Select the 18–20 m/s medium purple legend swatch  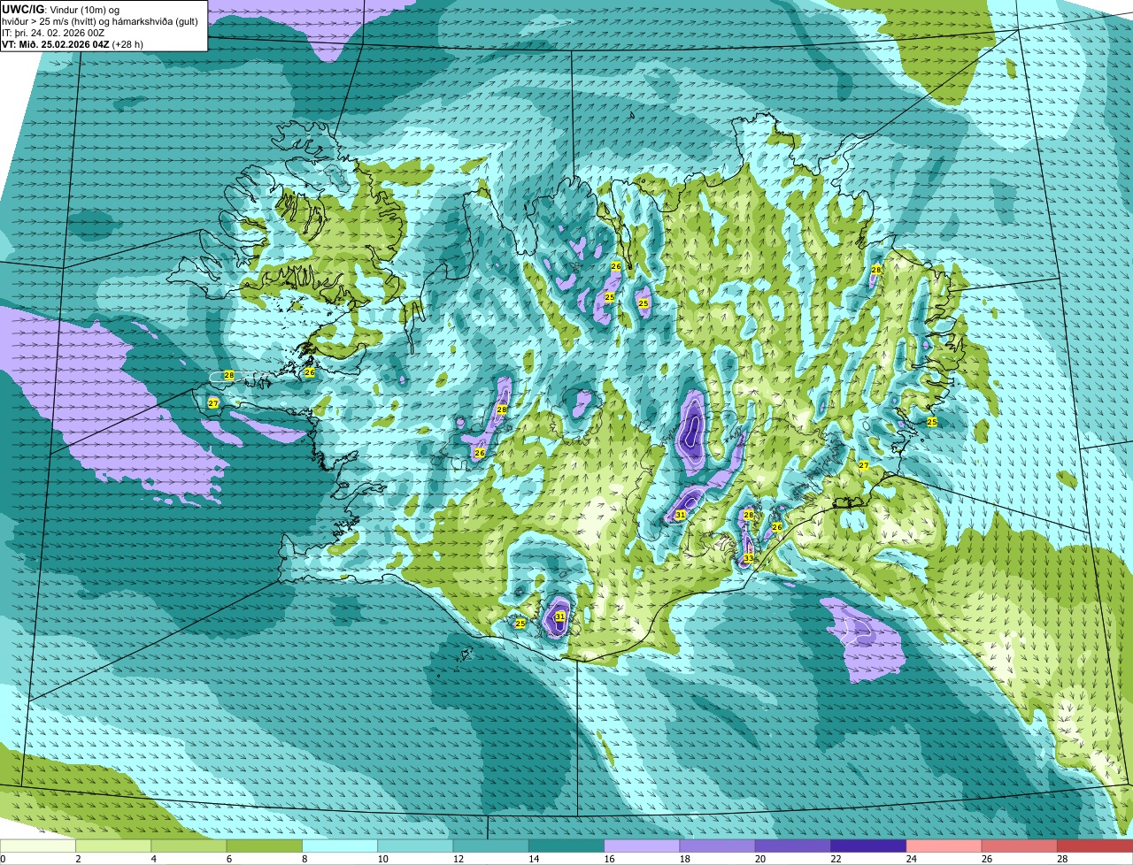(x=716, y=846)
